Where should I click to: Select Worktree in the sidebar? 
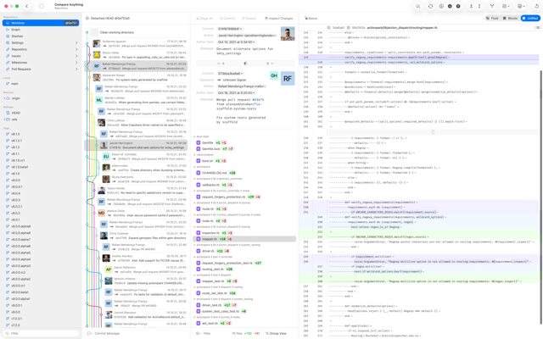(x=41, y=23)
